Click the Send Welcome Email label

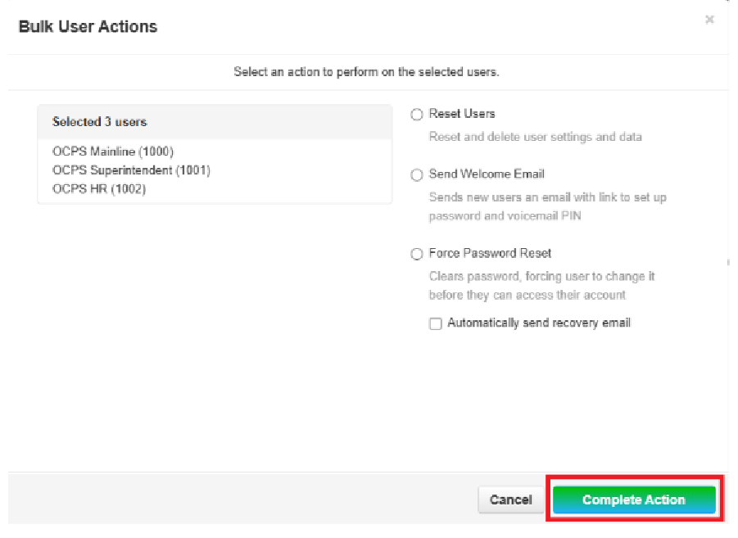[487, 174]
